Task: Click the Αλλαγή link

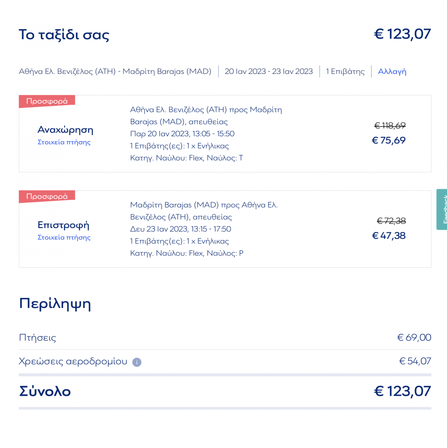Action: point(392,71)
